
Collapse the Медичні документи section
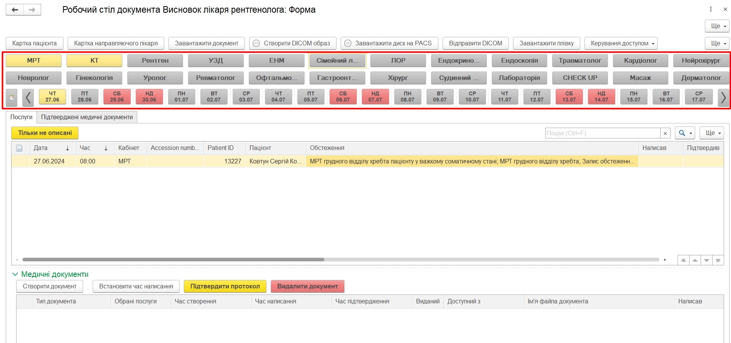15,274
